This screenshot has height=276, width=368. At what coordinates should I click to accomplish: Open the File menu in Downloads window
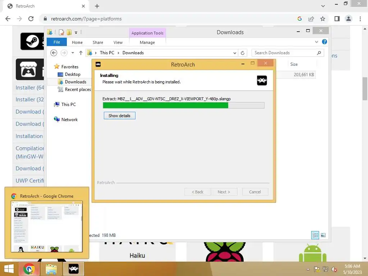point(57,42)
